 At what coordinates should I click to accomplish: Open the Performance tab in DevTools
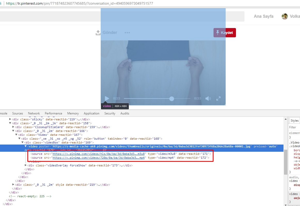pos(53,113)
